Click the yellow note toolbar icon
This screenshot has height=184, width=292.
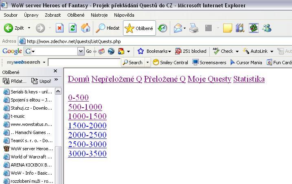pyautogui.click(x=227, y=28)
